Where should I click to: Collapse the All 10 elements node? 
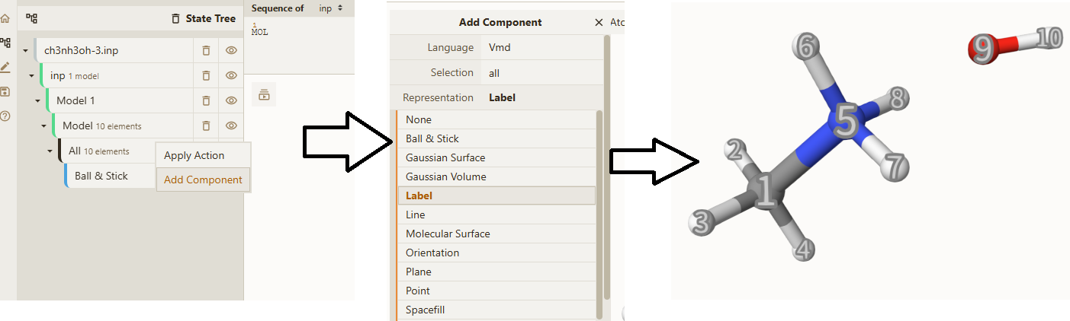pos(50,151)
